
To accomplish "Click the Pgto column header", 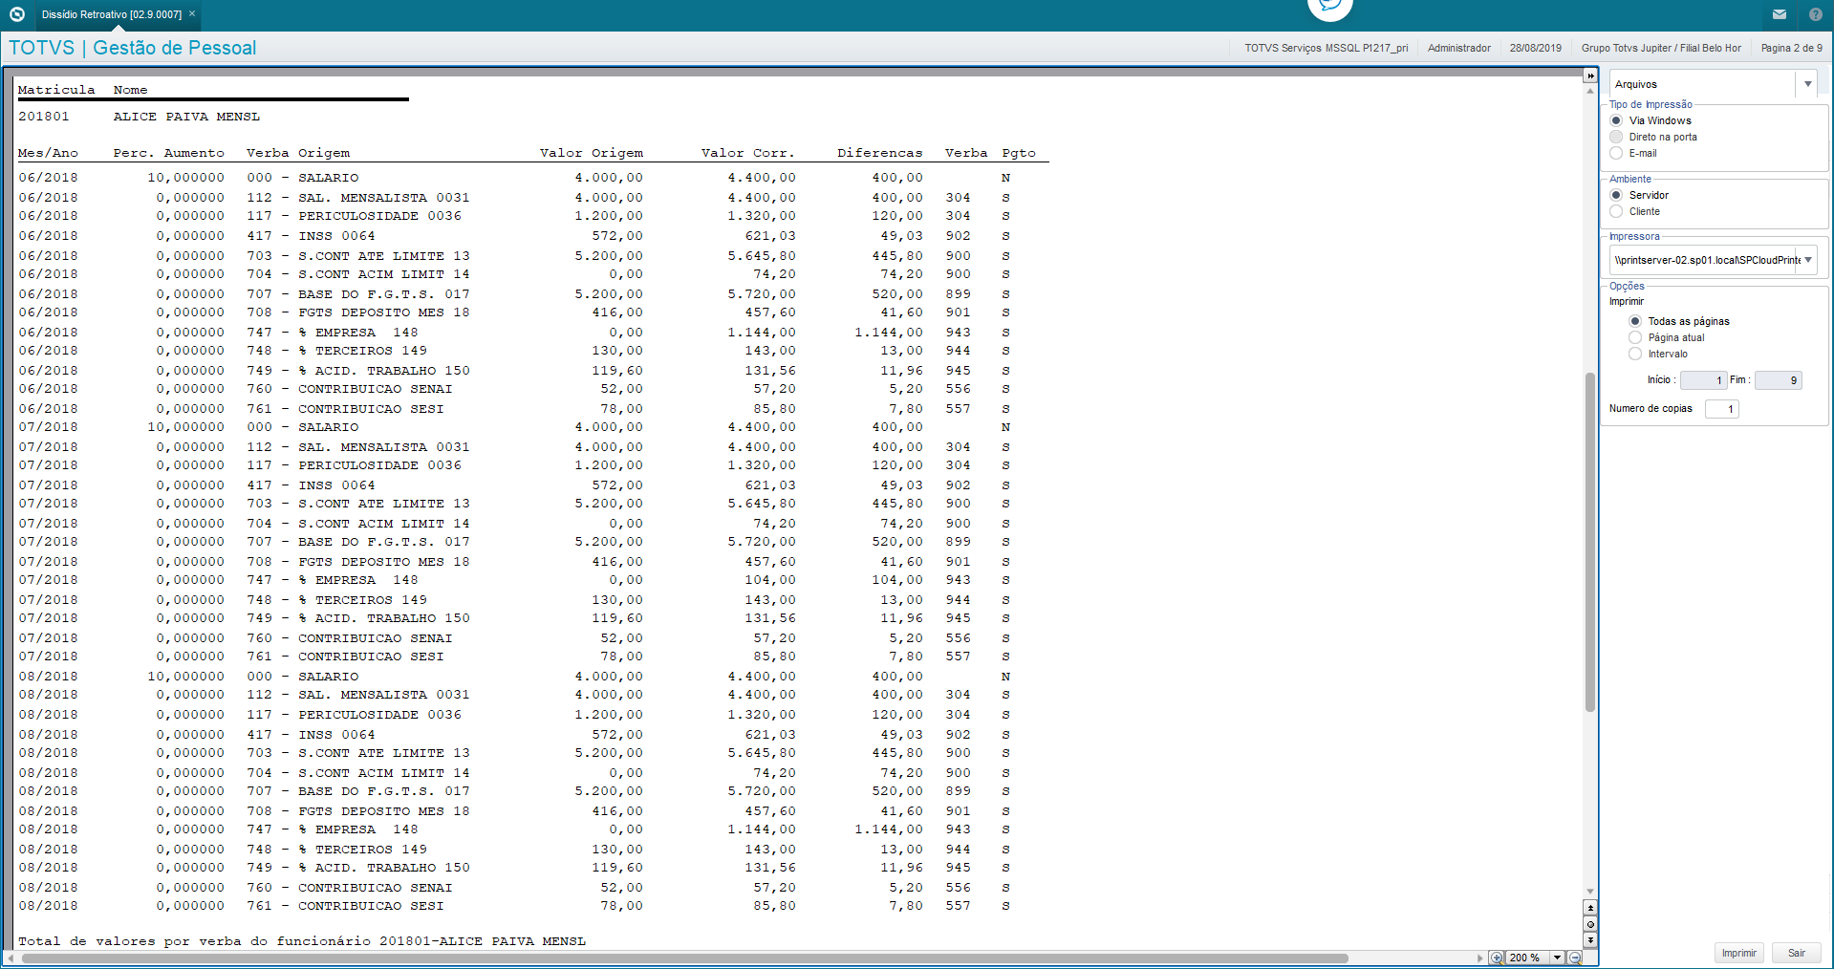I will tap(1019, 153).
